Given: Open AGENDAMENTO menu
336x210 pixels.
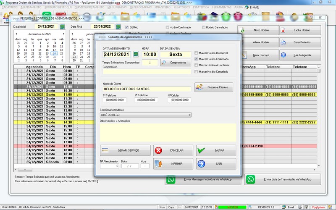Looking at the screenshot, I should [x=31, y=7].
